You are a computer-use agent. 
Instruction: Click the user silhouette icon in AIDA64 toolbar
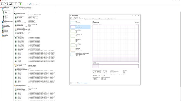(10, 4)
